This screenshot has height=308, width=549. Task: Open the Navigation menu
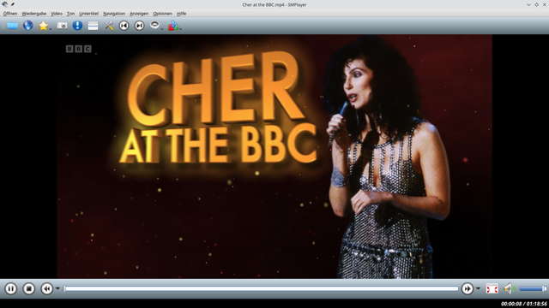click(114, 14)
